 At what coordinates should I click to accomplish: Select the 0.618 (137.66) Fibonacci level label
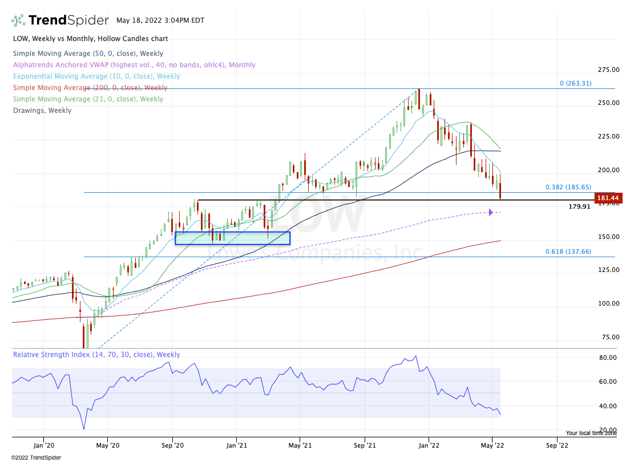[x=567, y=251]
